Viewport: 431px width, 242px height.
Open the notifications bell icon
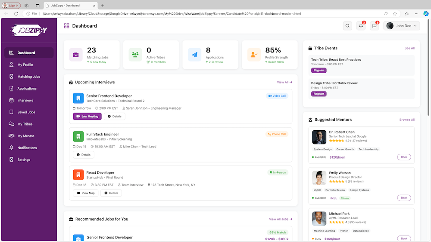tap(361, 26)
